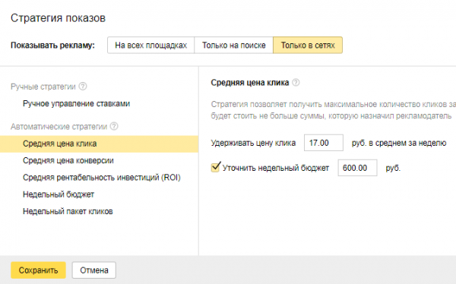Click Удерживать цену клика label

(253, 143)
